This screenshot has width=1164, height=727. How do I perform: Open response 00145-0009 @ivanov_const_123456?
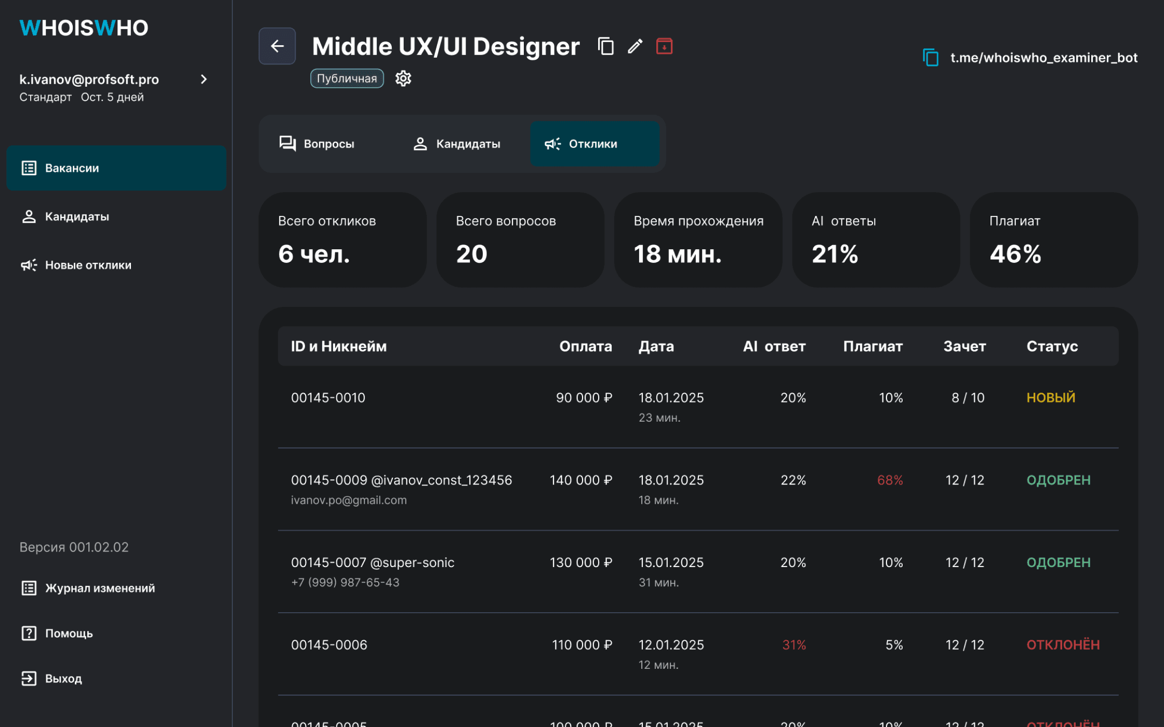point(698,489)
